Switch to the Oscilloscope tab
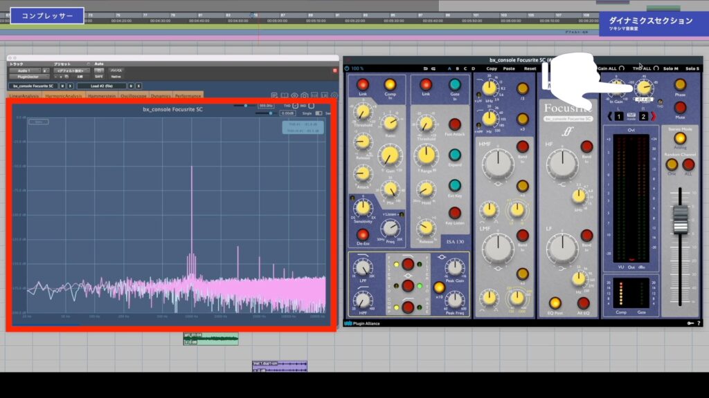709x398 pixels. (x=134, y=95)
